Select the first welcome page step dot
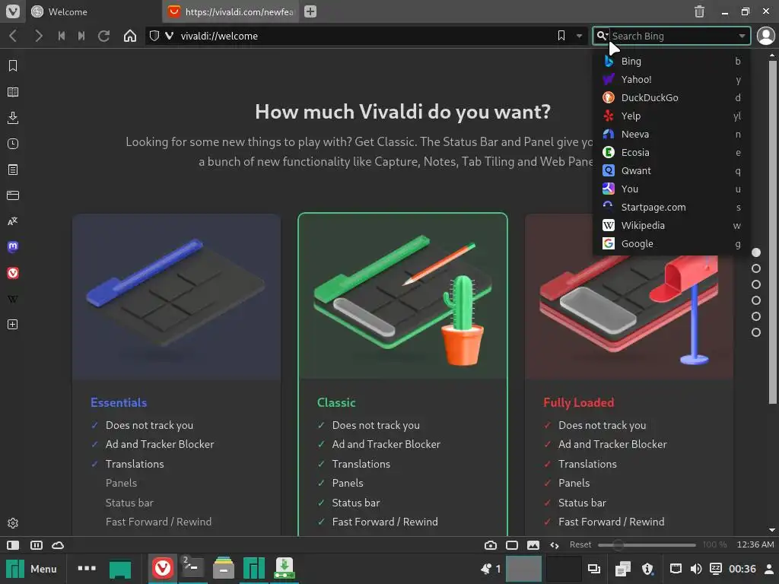 coord(756,252)
